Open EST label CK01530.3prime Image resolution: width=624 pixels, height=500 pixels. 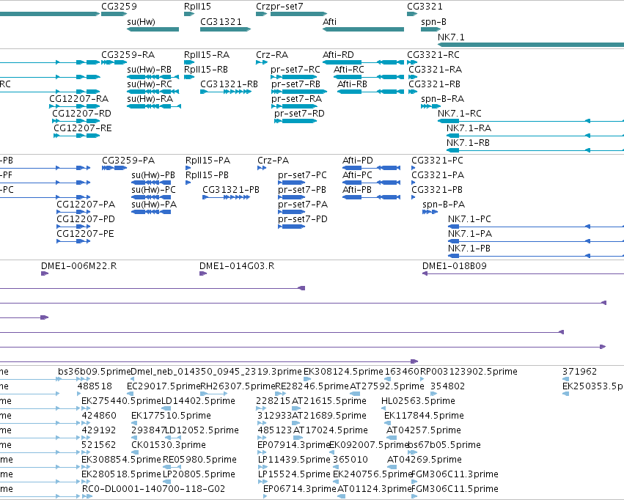[x=169, y=445]
